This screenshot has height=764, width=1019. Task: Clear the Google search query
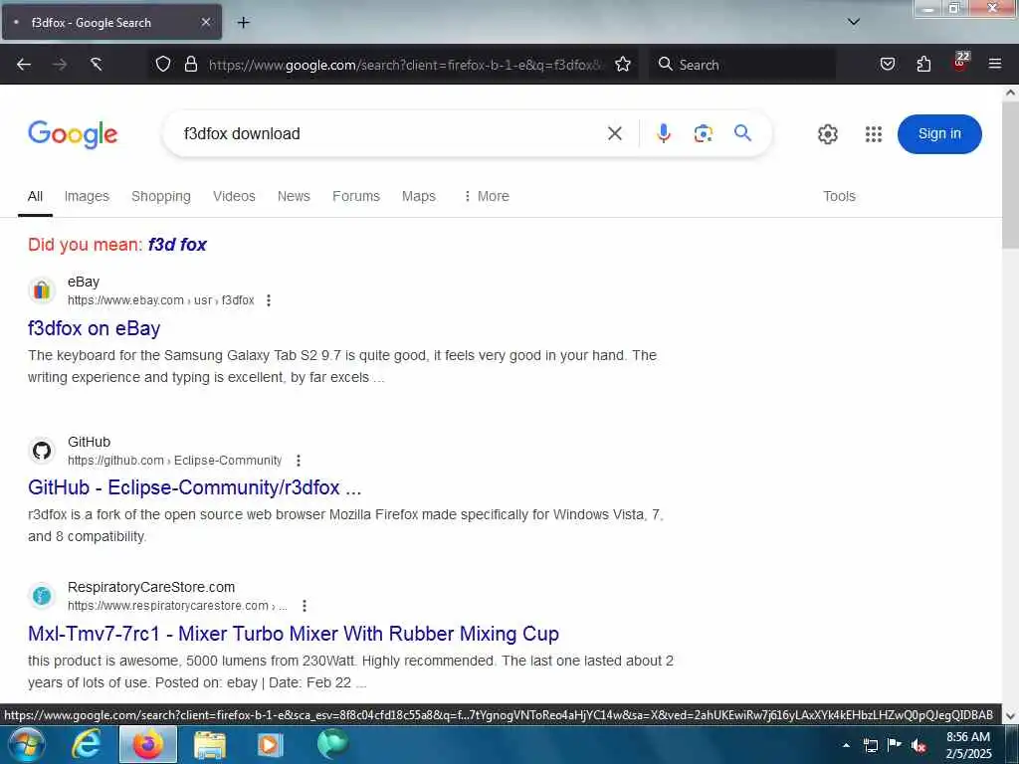point(615,134)
